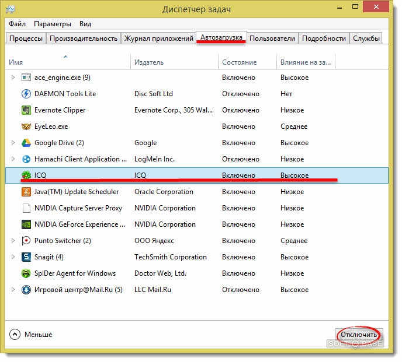
Task: Select the NVIDIA GeForce Experience icon
Action: (x=26, y=224)
